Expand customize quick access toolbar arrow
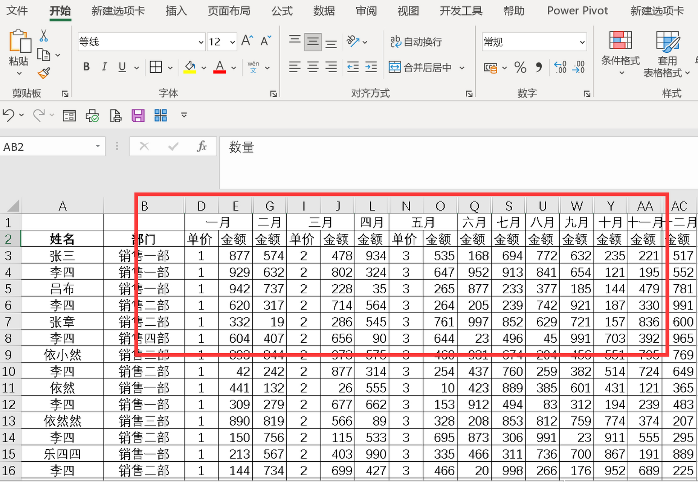Image resolution: width=698 pixels, height=482 pixels. 184,115
